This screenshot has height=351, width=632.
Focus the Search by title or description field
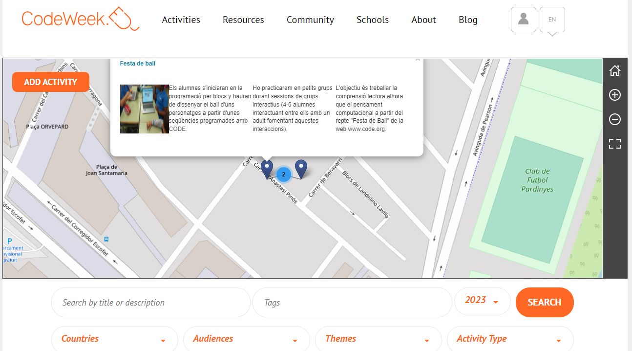150,303
